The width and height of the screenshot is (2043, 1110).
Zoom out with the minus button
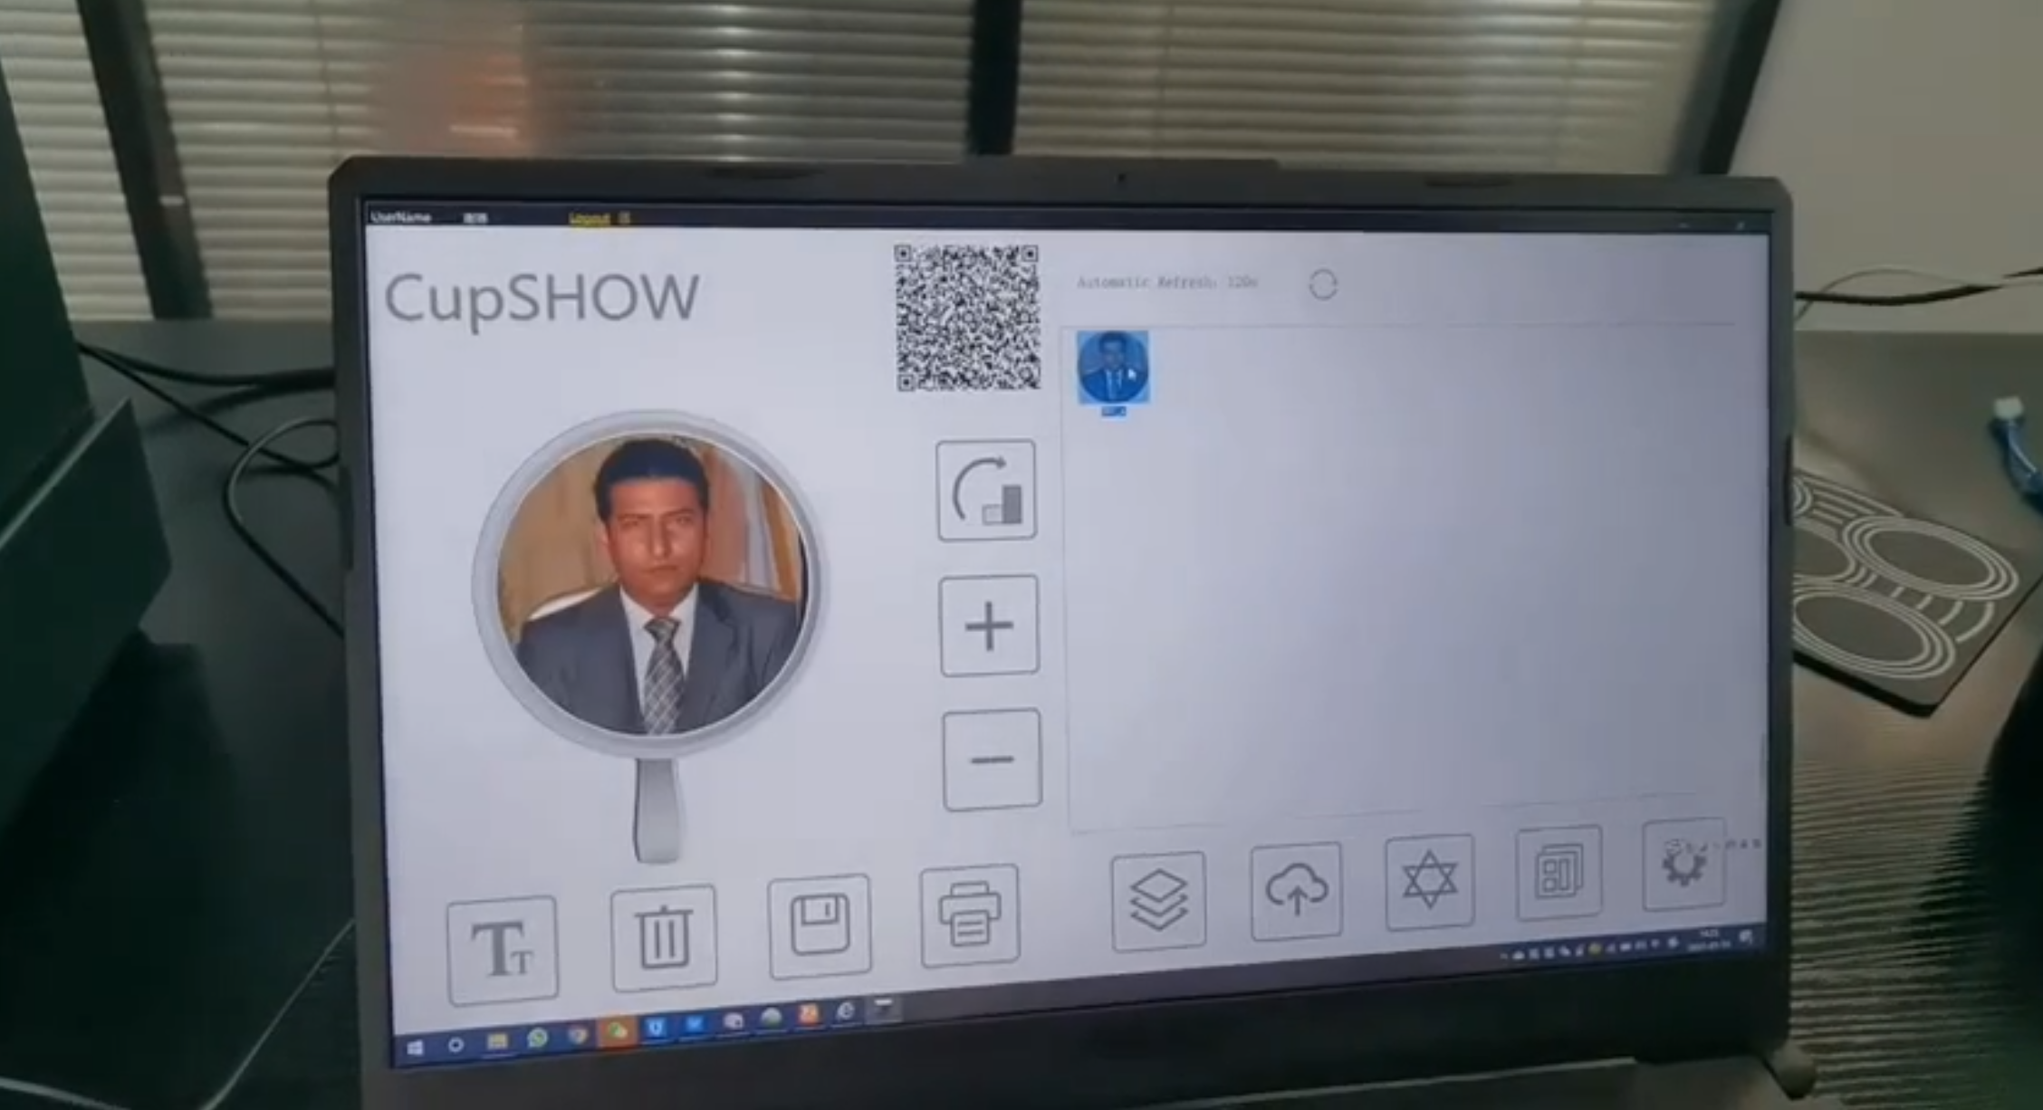pos(992,760)
